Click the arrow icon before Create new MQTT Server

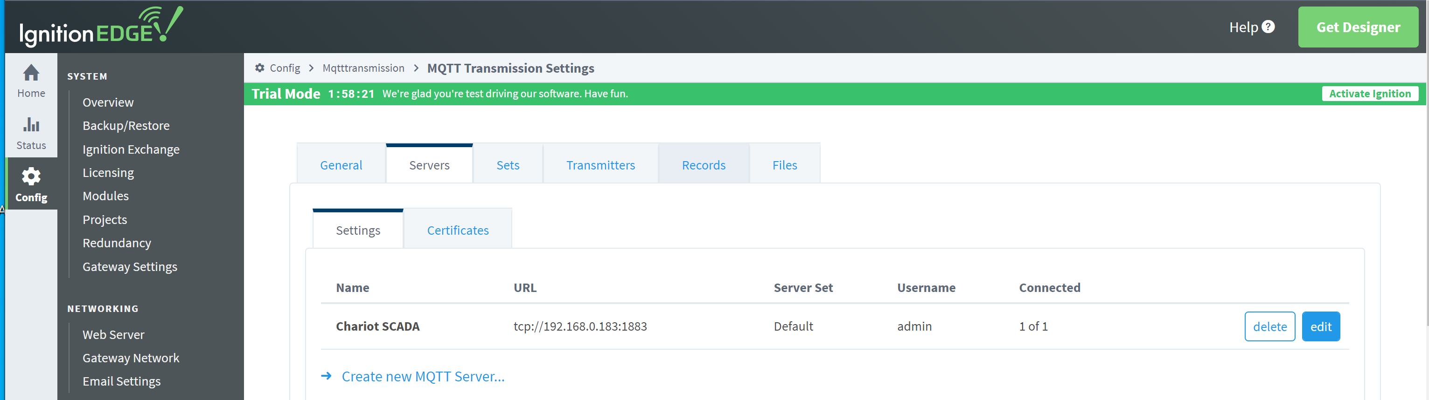(x=326, y=376)
